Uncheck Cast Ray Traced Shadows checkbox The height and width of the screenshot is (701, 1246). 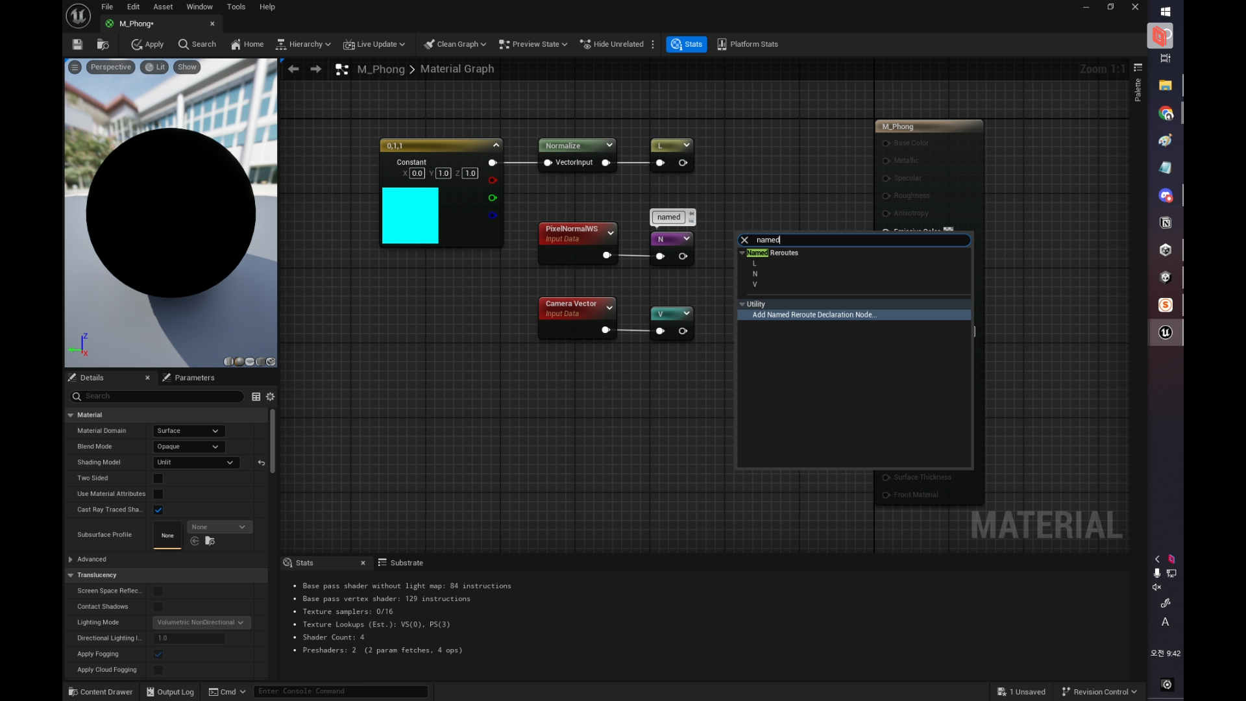pos(158,510)
